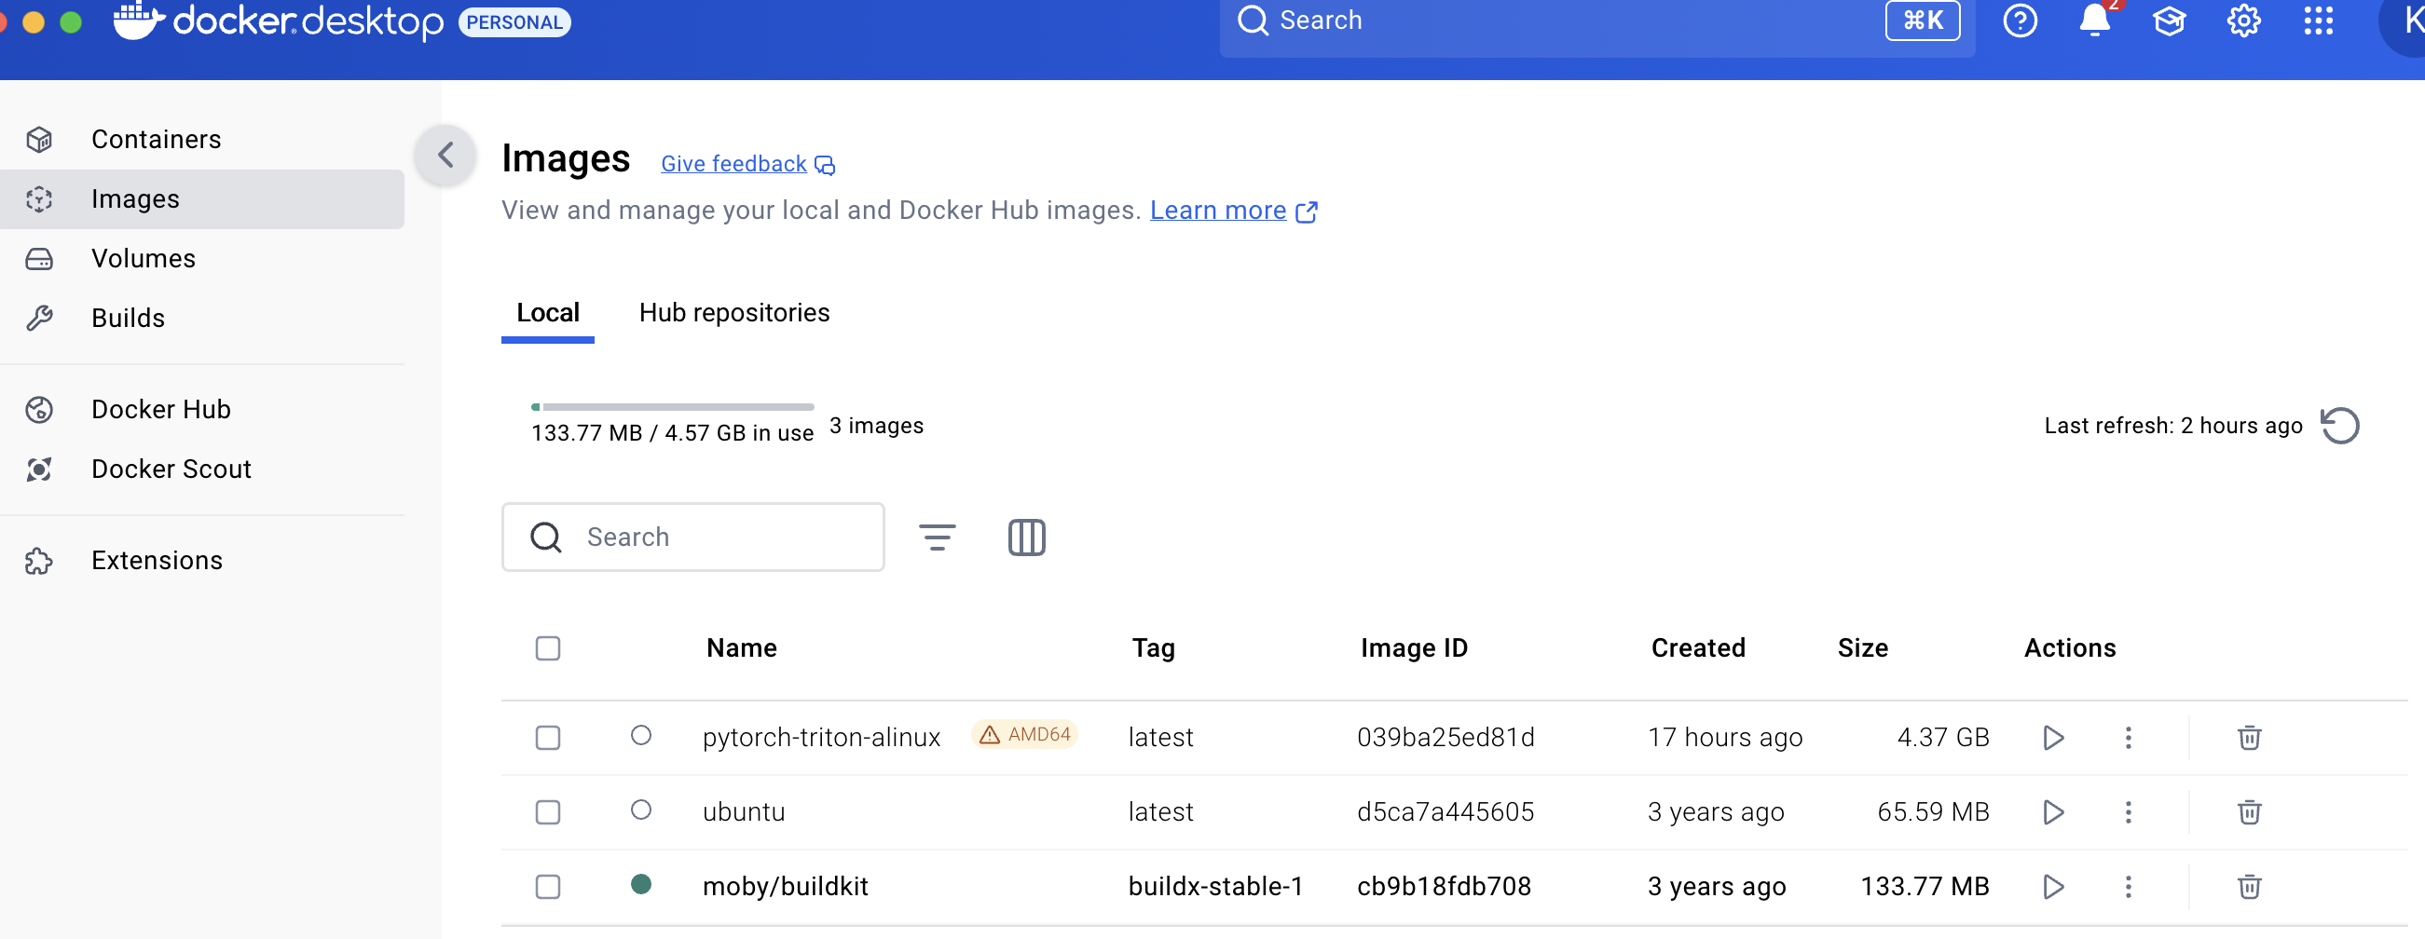Viewport: 2425px width, 939px height.
Task: Open Docker Desktop settings gear
Action: 2243,20
